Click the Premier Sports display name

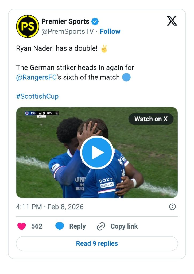point(65,21)
